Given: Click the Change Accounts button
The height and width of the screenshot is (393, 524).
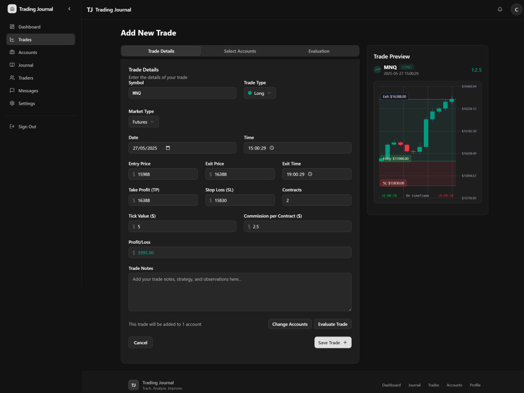Looking at the screenshot, I should click(290, 324).
